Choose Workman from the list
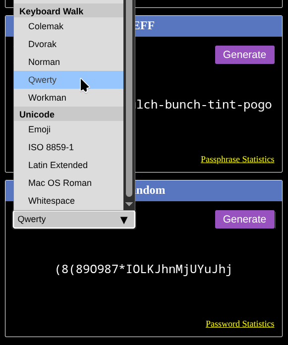Viewport: 288px width, 345px height. coord(68,98)
